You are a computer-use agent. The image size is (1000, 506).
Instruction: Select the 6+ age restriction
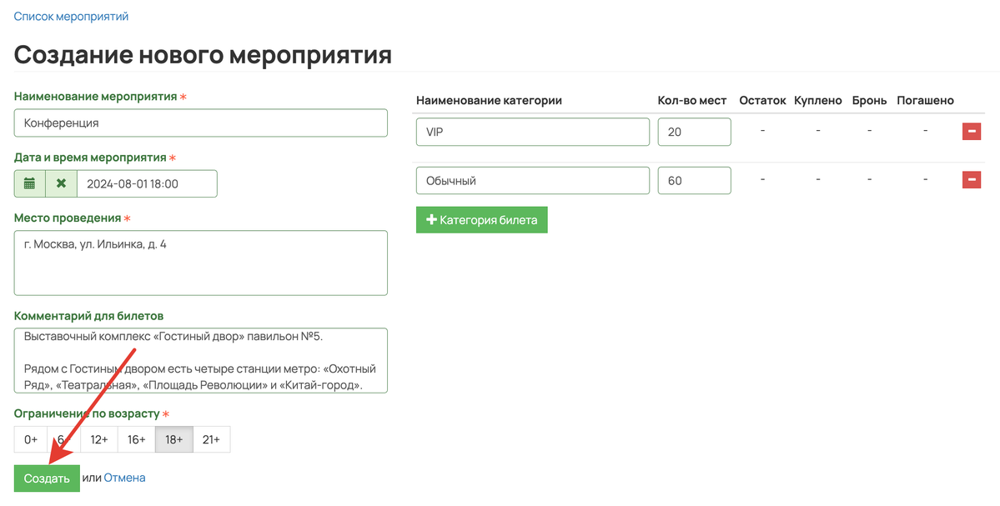pyautogui.click(x=63, y=439)
